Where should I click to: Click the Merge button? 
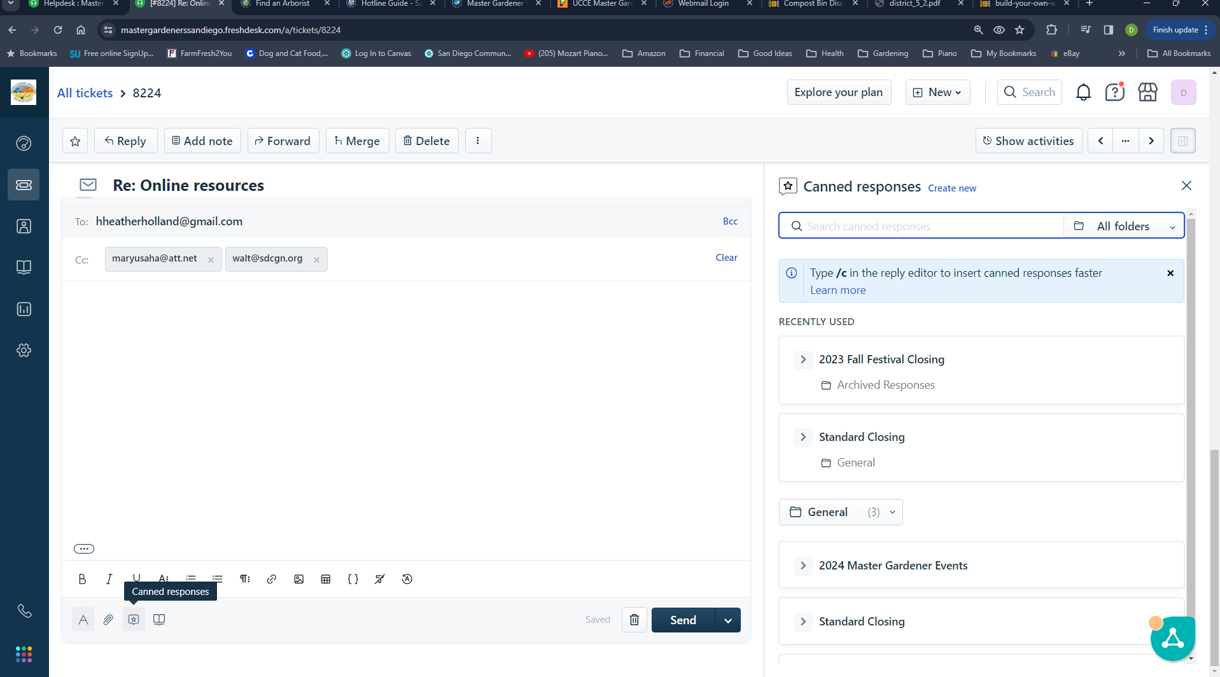point(357,141)
